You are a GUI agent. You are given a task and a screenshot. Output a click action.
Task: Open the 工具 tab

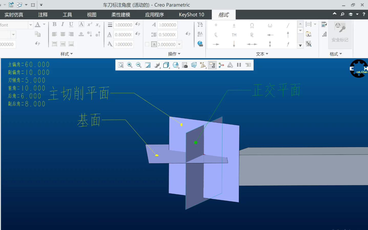(x=67, y=15)
